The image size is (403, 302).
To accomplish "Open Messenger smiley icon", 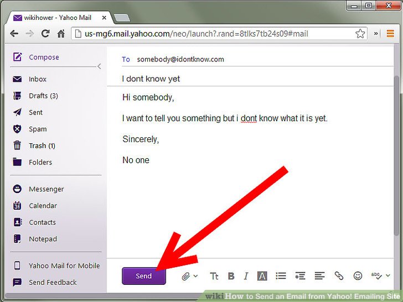I will point(17,189).
